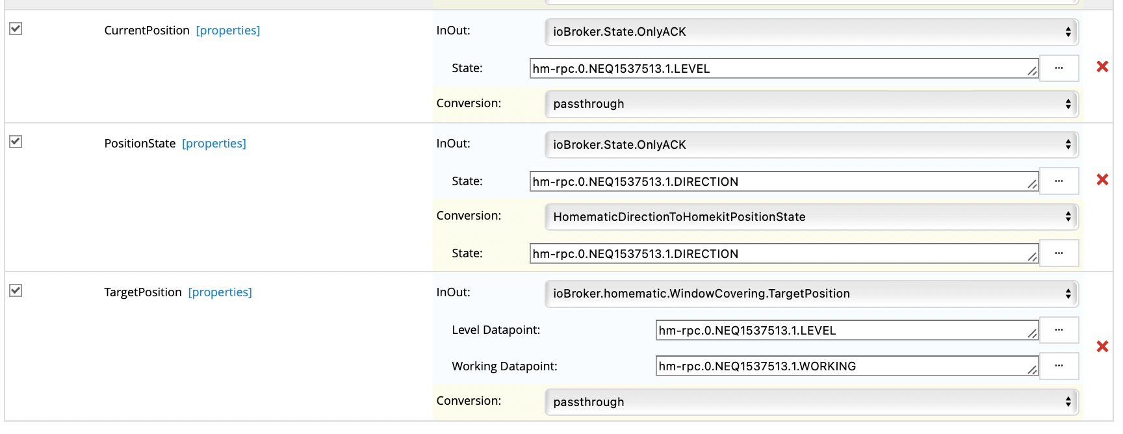Open the CurrentPosition properties link
This screenshot has width=1123, height=434.
227,31
